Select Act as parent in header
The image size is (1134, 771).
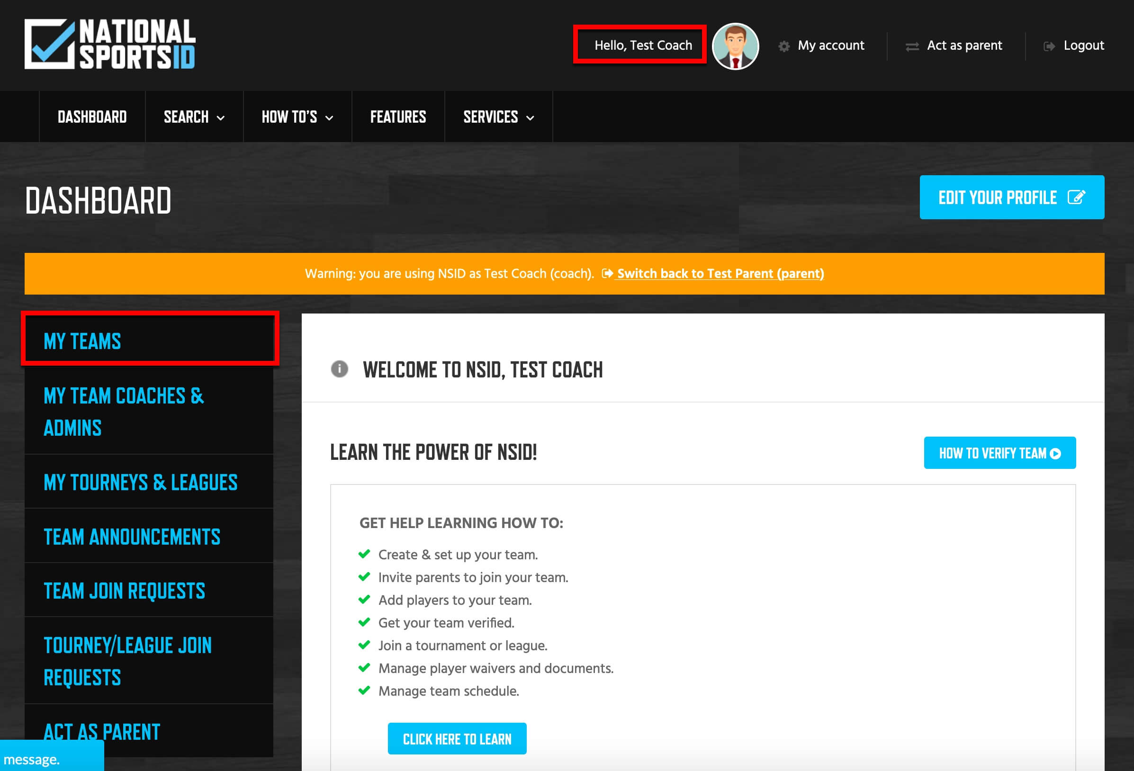point(964,45)
